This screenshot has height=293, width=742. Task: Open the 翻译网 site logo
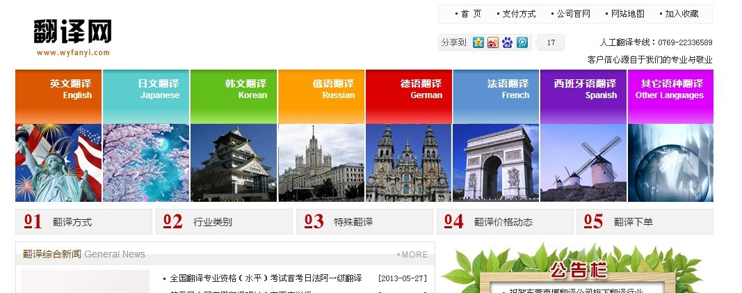[73, 38]
